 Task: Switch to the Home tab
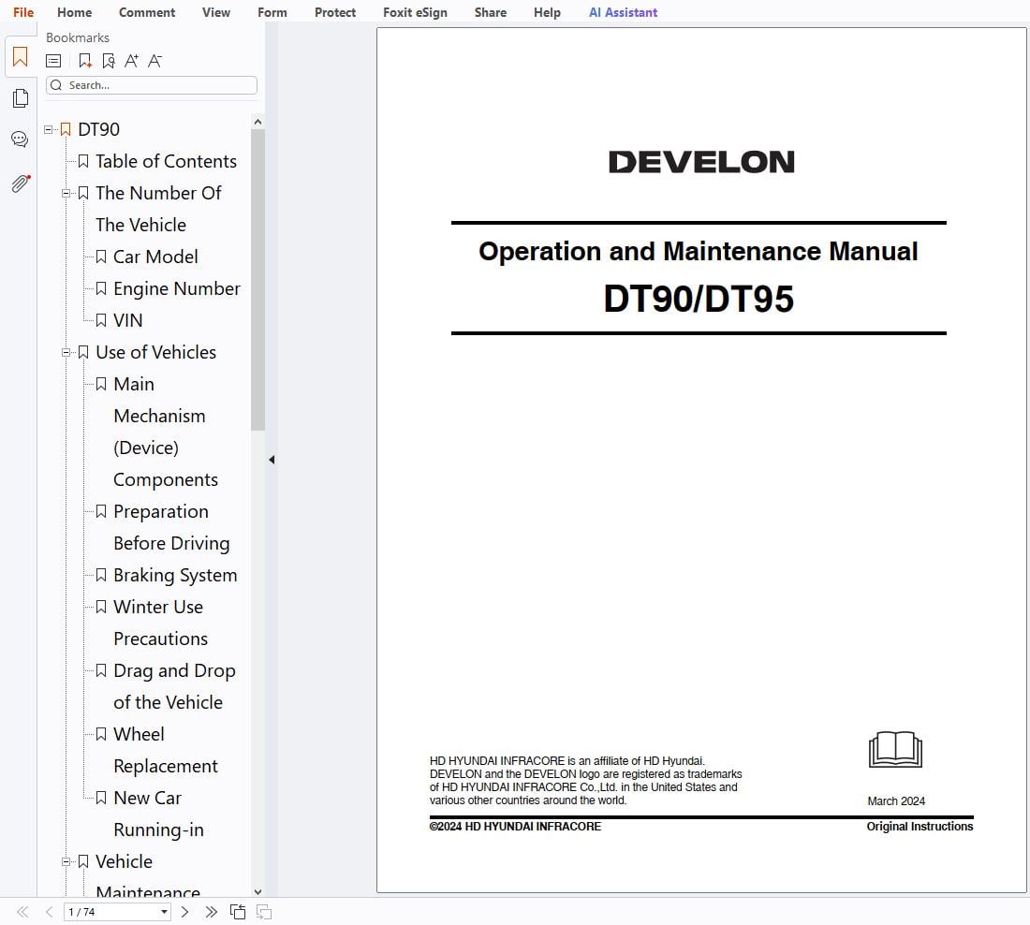[x=74, y=12]
